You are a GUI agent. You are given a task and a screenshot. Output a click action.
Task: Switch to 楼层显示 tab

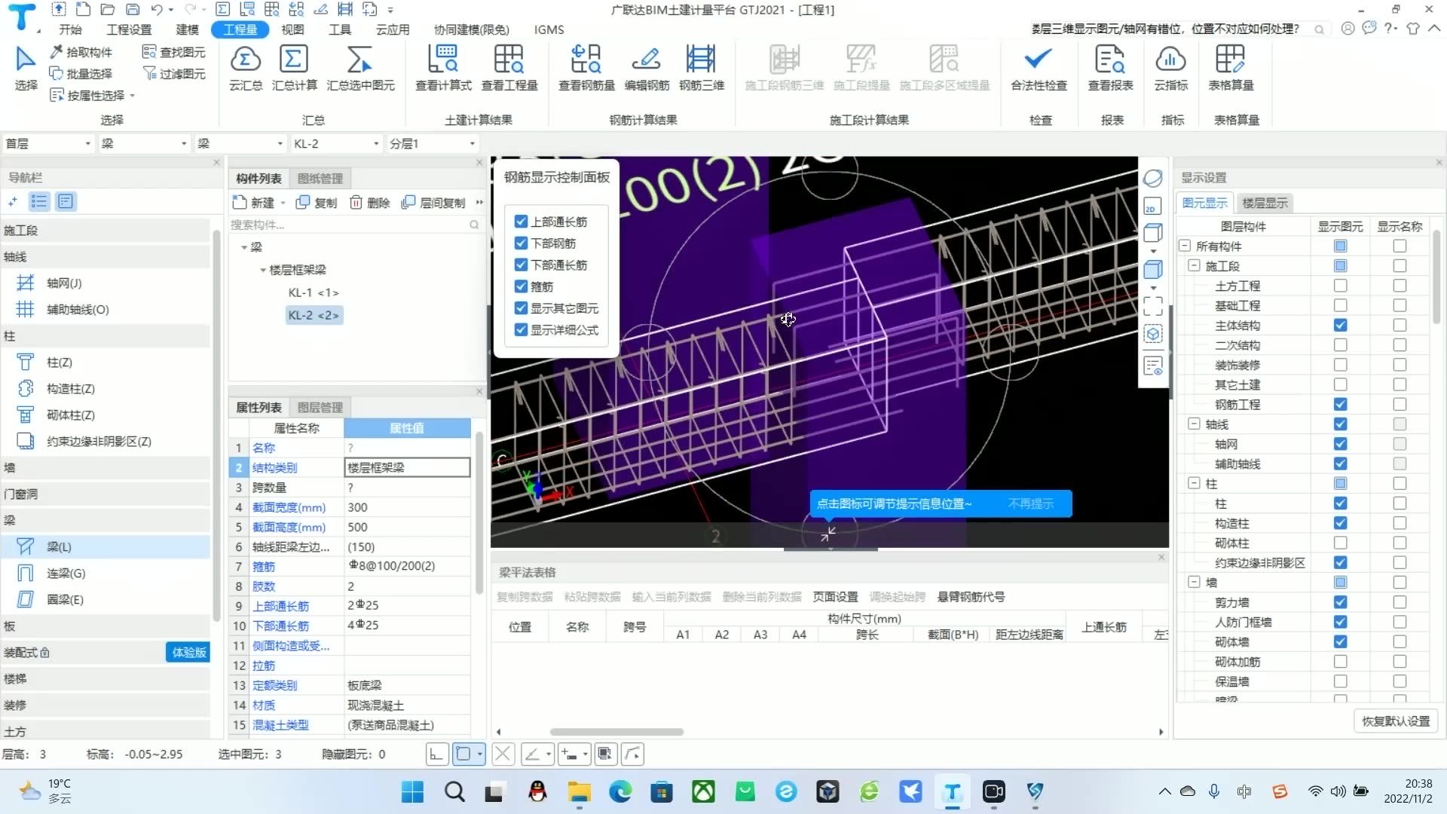[x=1265, y=203]
